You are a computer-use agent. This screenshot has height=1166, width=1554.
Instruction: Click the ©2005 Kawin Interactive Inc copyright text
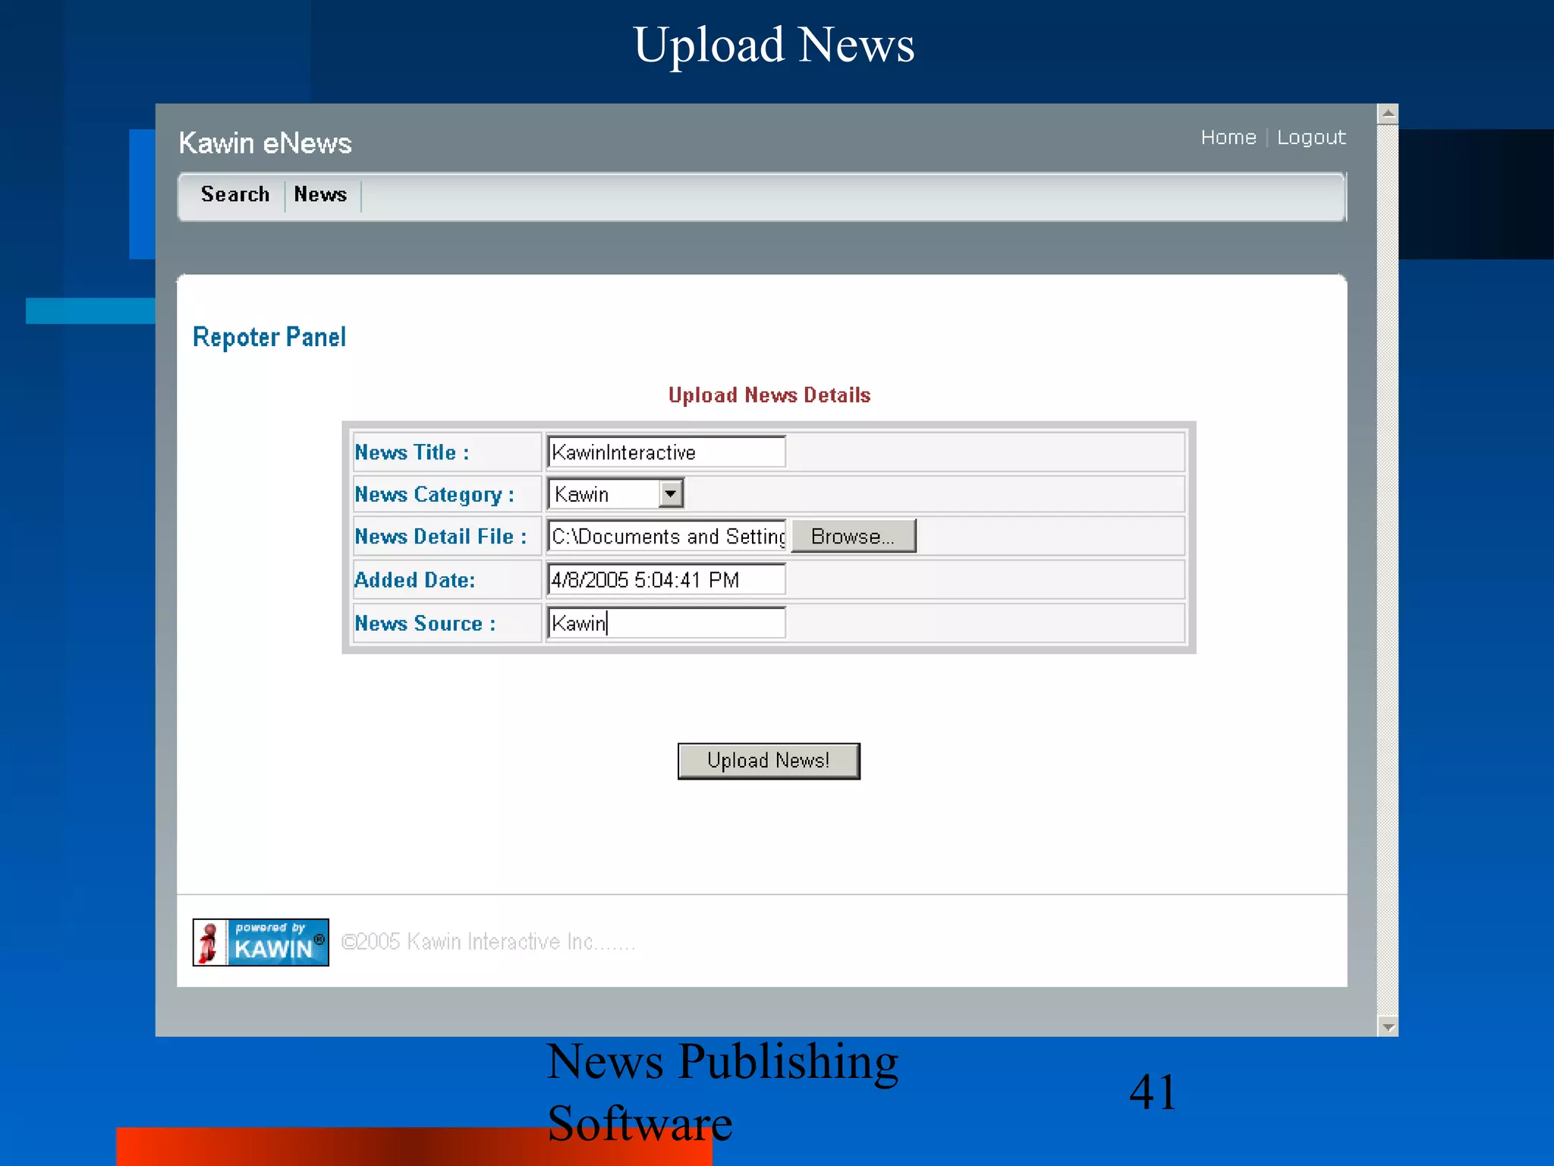coord(488,942)
